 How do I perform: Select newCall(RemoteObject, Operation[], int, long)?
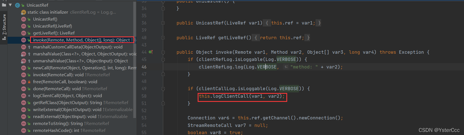pos(85,68)
